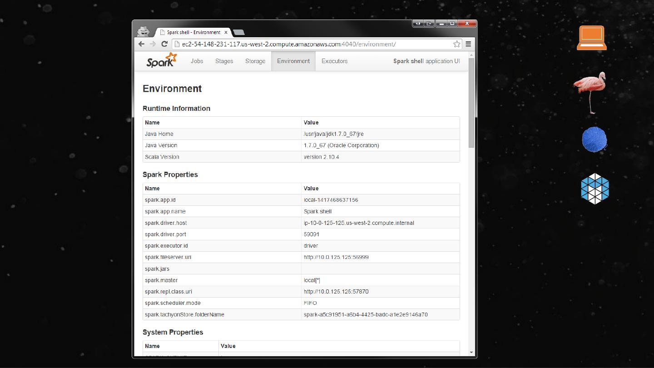Select the pink flamingo desktop icon
Viewport: 654px width, 368px height.
(x=590, y=92)
